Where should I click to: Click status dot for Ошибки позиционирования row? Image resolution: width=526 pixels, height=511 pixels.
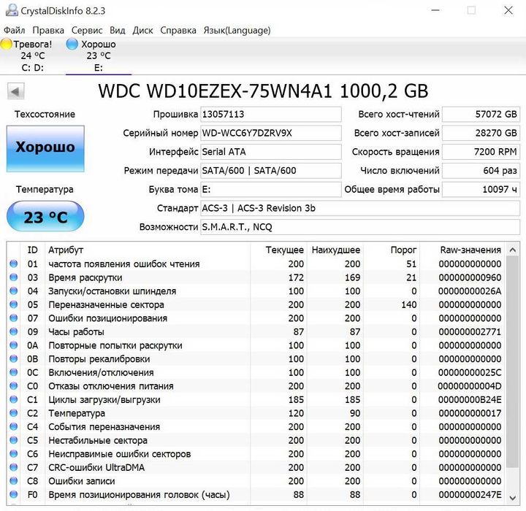pyautogui.click(x=14, y=318)
